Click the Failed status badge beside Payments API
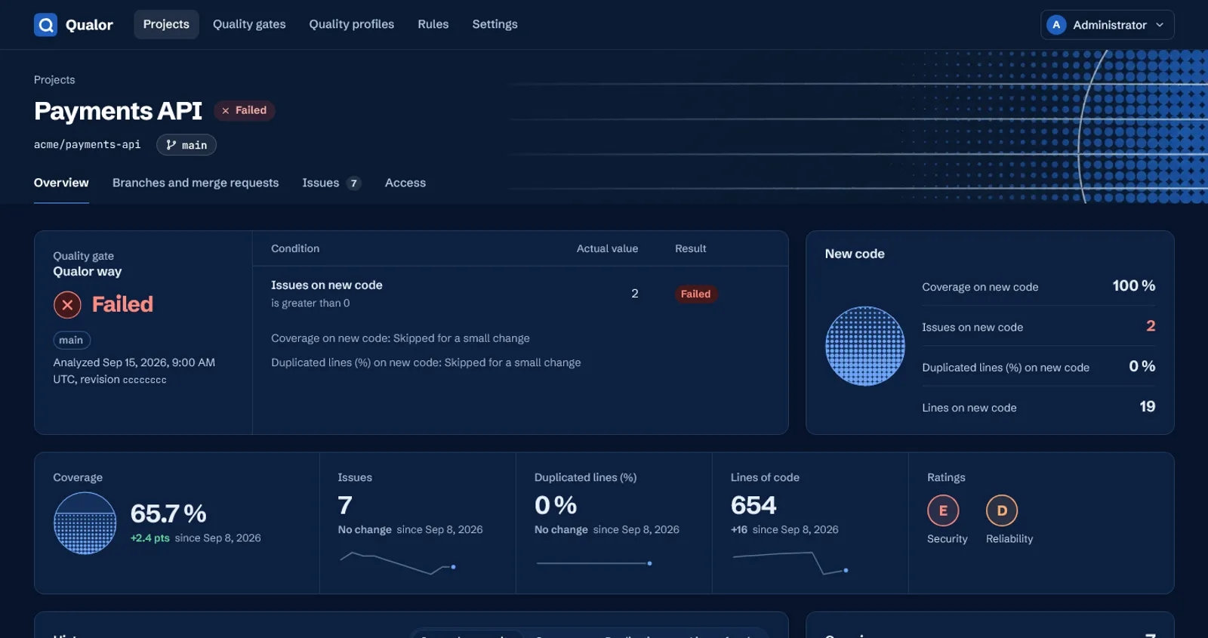Image resolution: width=1208 pixels, height=638 pixels. tap(245, 110)
